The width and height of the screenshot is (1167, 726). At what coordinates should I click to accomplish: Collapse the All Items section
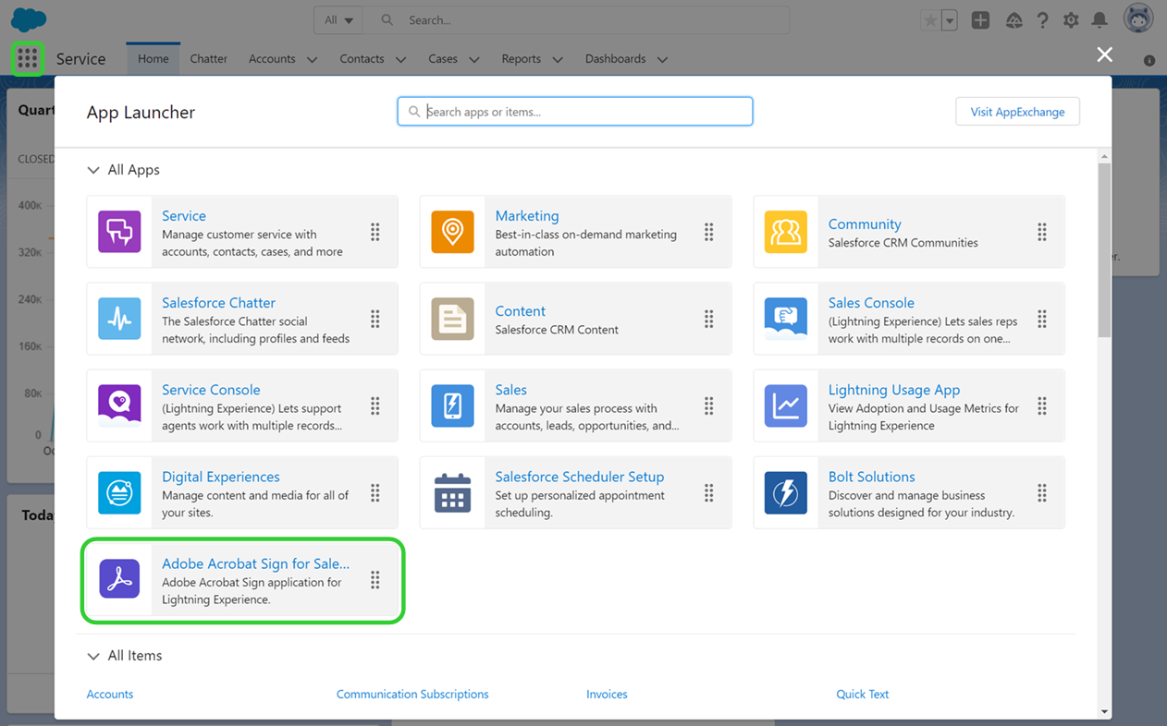[93, 656]
